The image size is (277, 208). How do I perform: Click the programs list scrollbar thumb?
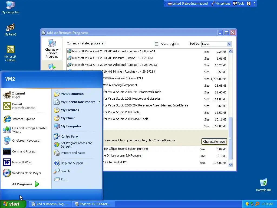pos(230,138)
